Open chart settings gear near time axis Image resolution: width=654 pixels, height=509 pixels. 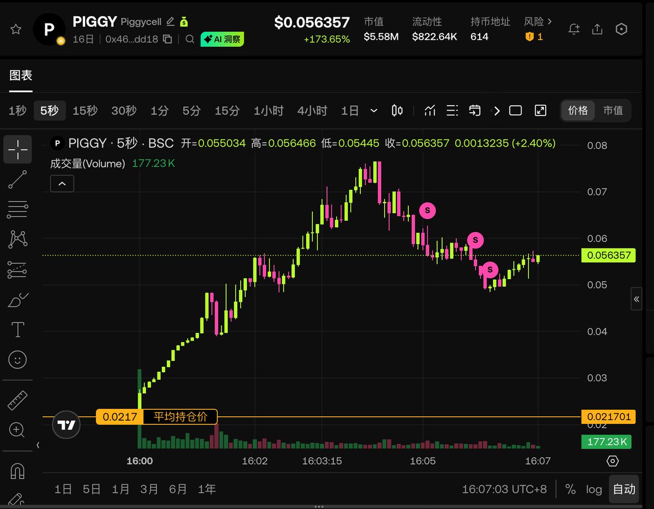coord(613,461)
